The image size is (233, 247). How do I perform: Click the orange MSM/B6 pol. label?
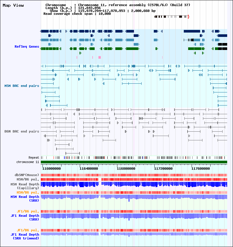tap(28, 192)
